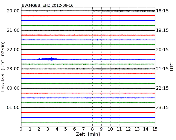Click x-axis tick label 3

[x=48, y=129]
